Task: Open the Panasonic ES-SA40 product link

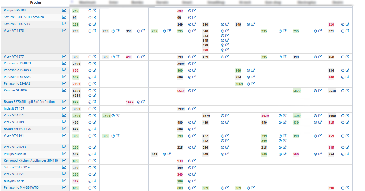Action: pos(18,77)
